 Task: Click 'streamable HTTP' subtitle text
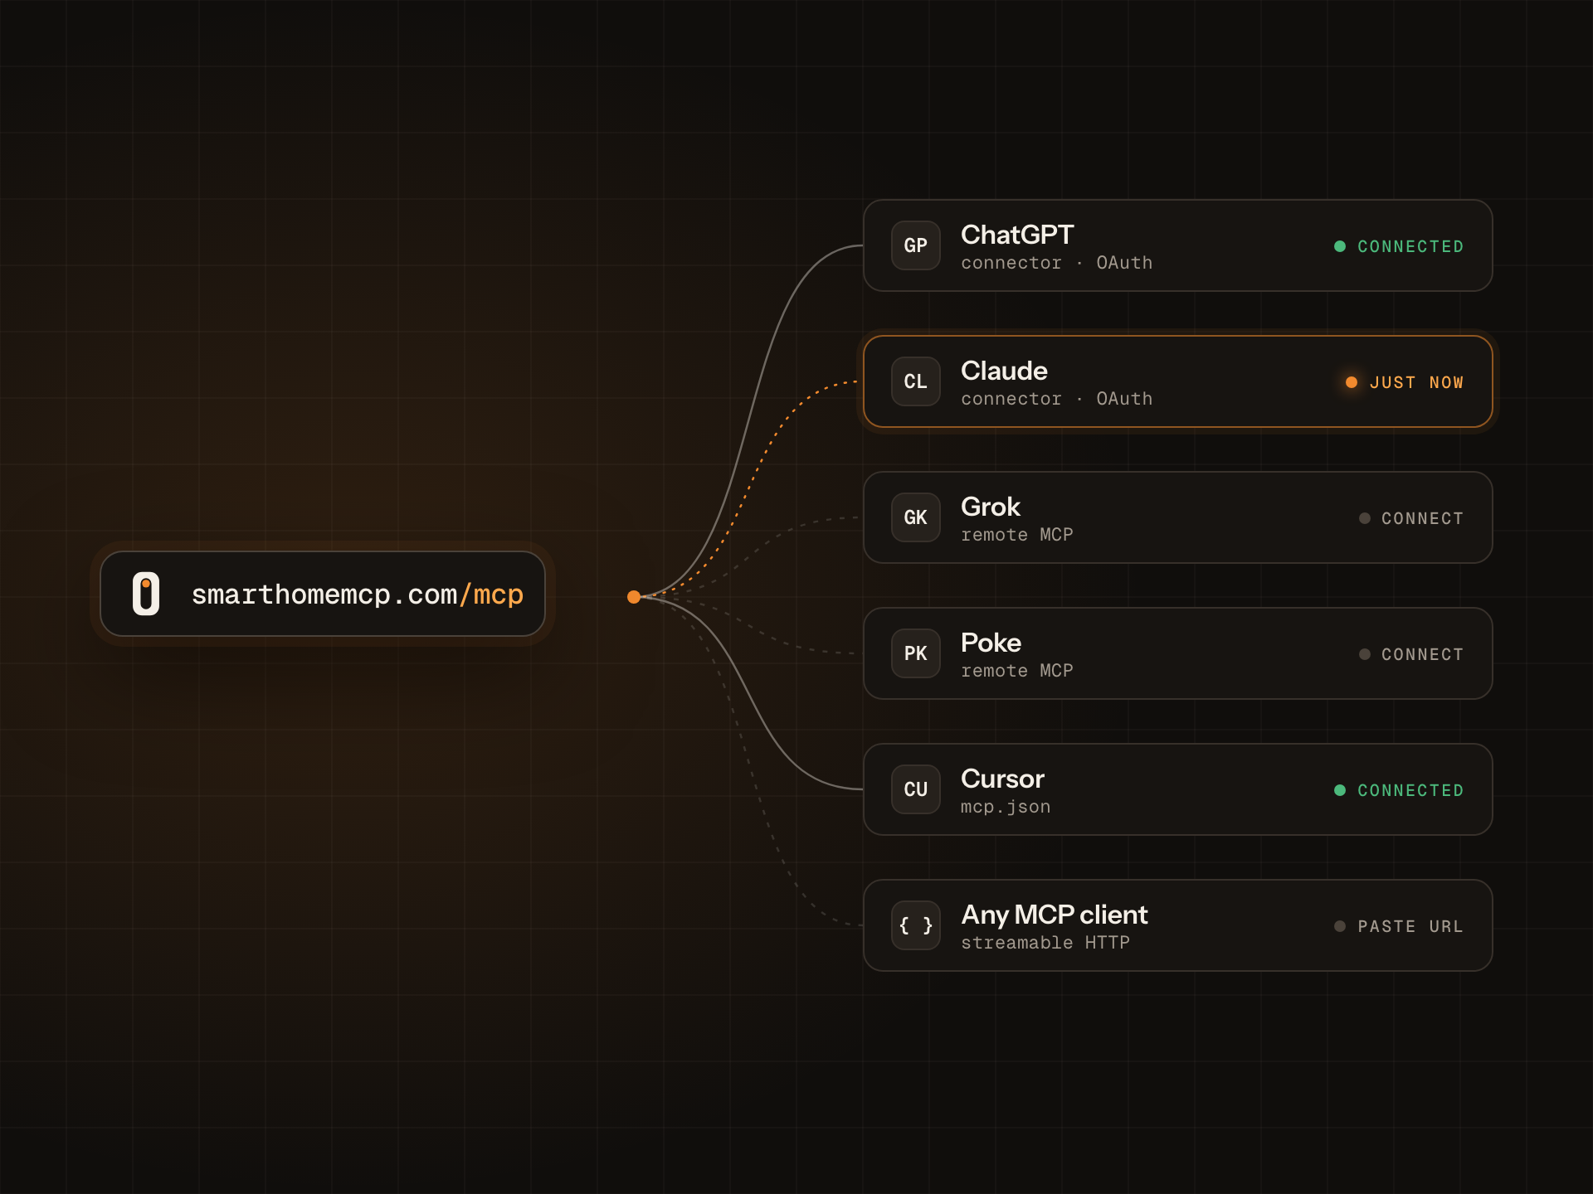[x=1045, y=943]
